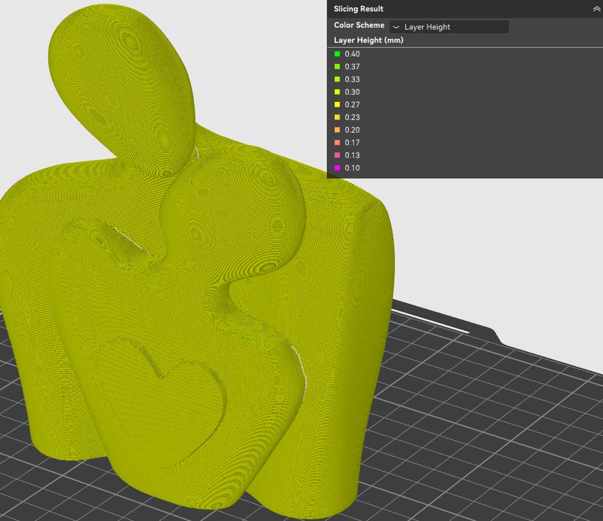Select the 0.30 layer height label

[x=352, y=92]
